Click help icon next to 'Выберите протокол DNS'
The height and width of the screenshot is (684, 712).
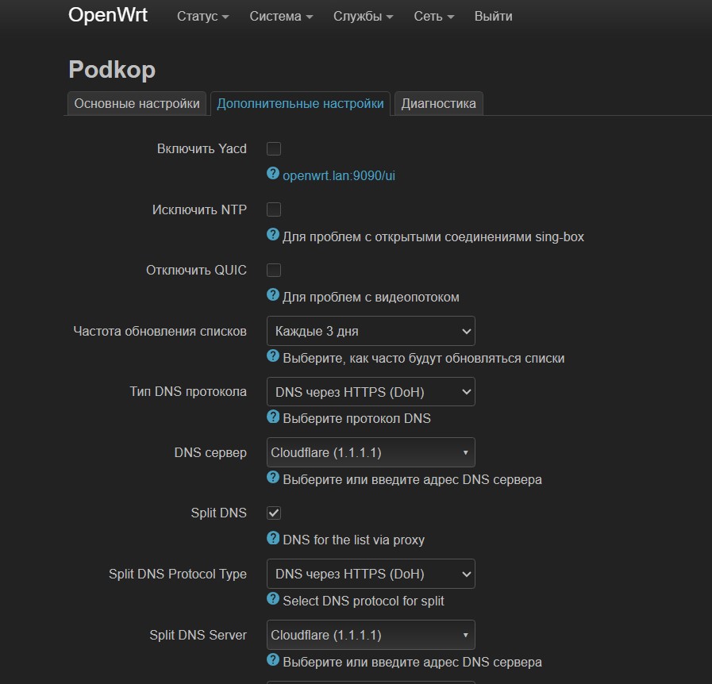click(x=273, y=417)
